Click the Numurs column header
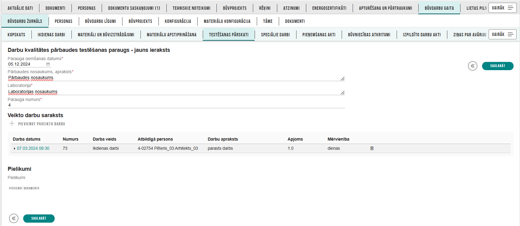This screenshot has width=520, height=226. [71, 139]
